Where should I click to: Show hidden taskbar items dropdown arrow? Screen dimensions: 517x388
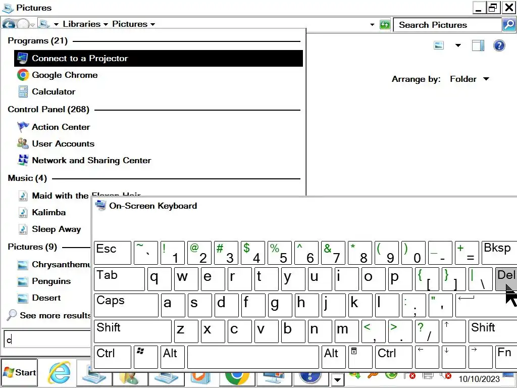[337, 380]
